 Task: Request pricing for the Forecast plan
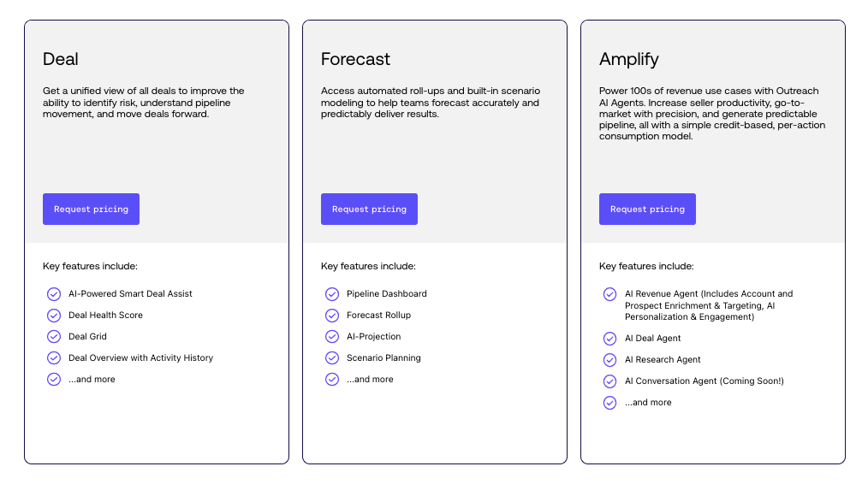[369, 210]
